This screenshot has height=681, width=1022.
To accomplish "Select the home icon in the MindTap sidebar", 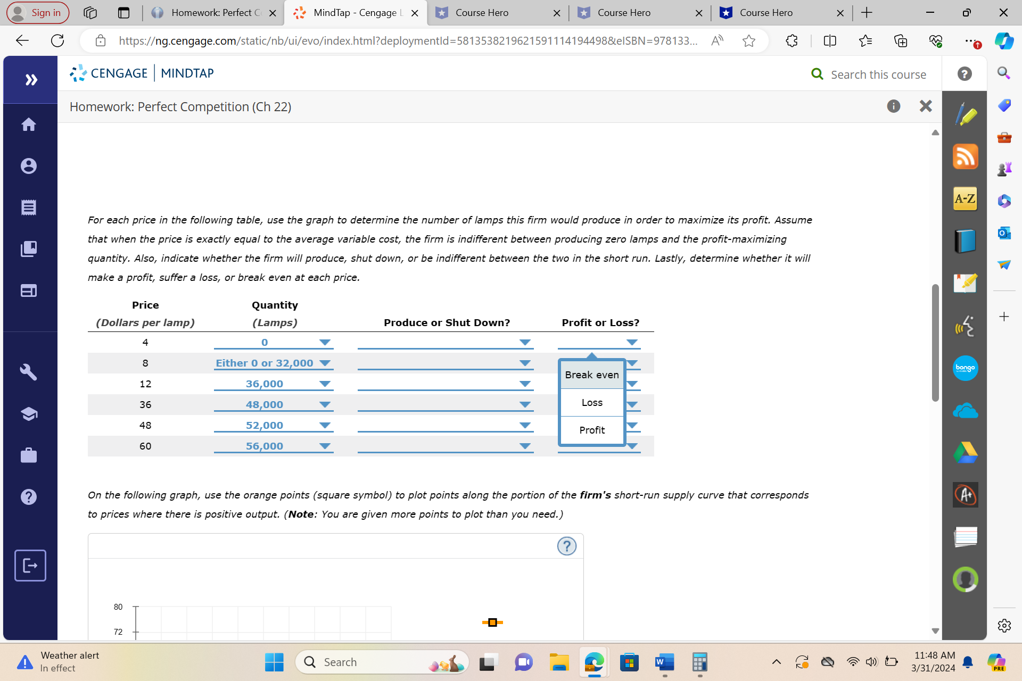I will point(29,124).
